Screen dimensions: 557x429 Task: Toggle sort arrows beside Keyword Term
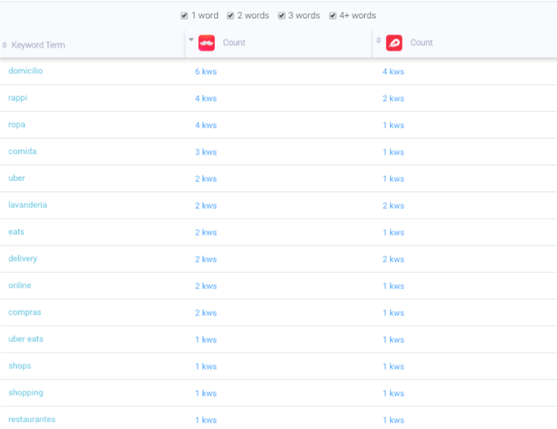point(5,45)
